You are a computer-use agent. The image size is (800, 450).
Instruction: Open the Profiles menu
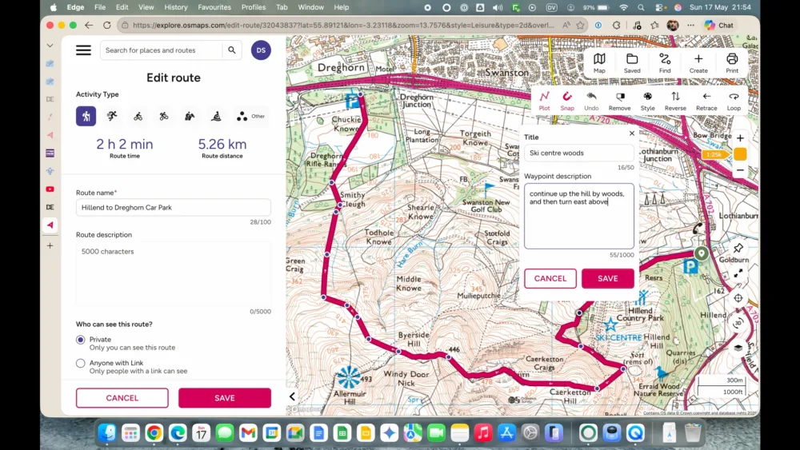tap(254, 7)
